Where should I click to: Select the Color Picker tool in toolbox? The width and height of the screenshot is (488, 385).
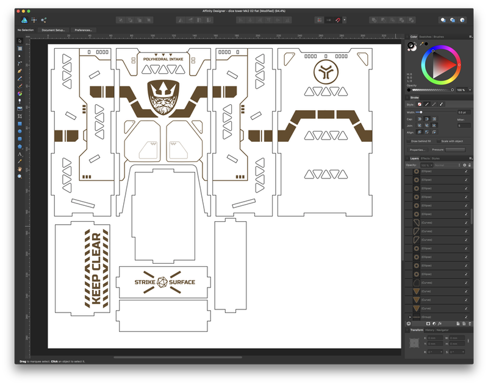point(20,161)
